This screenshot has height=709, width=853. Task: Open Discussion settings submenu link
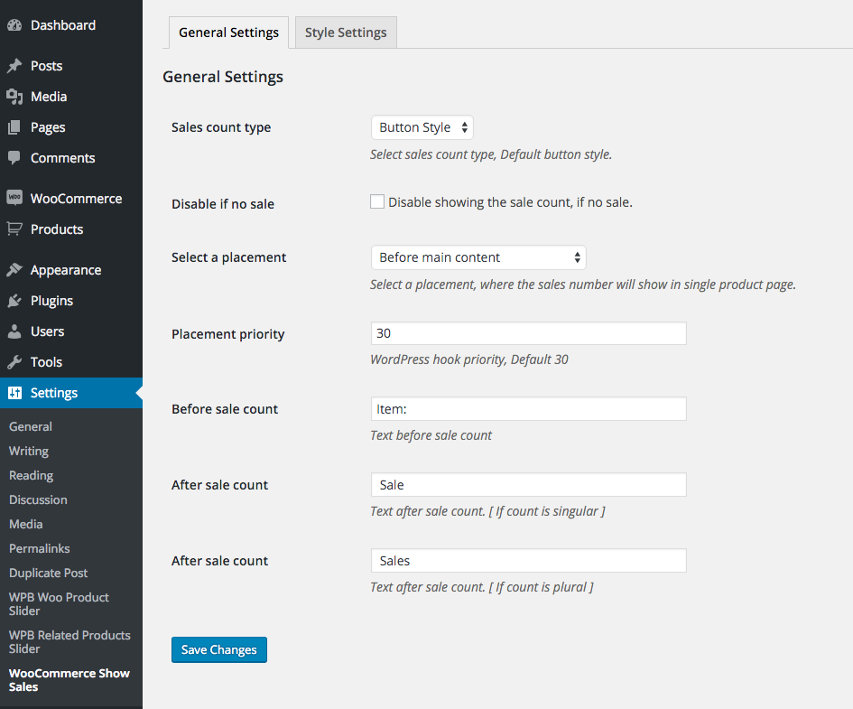38,499
